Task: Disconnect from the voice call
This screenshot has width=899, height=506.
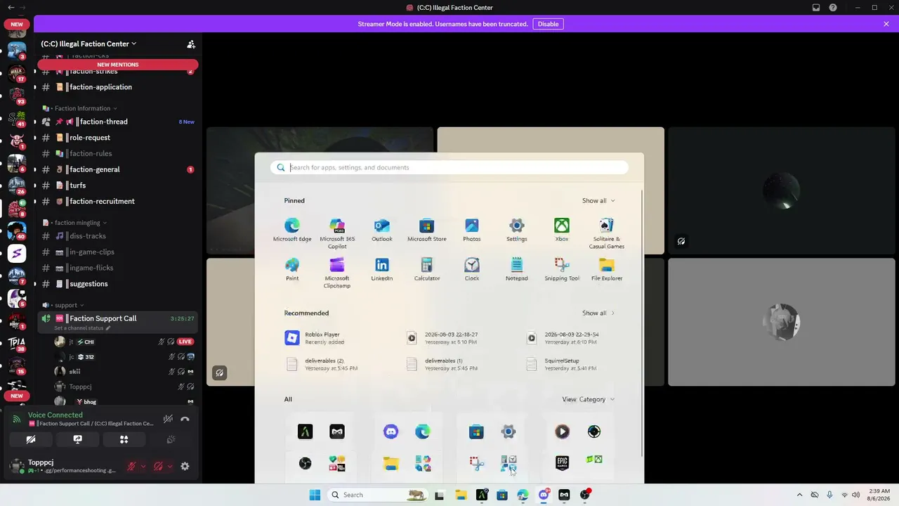Action: (x=185, y=419)
